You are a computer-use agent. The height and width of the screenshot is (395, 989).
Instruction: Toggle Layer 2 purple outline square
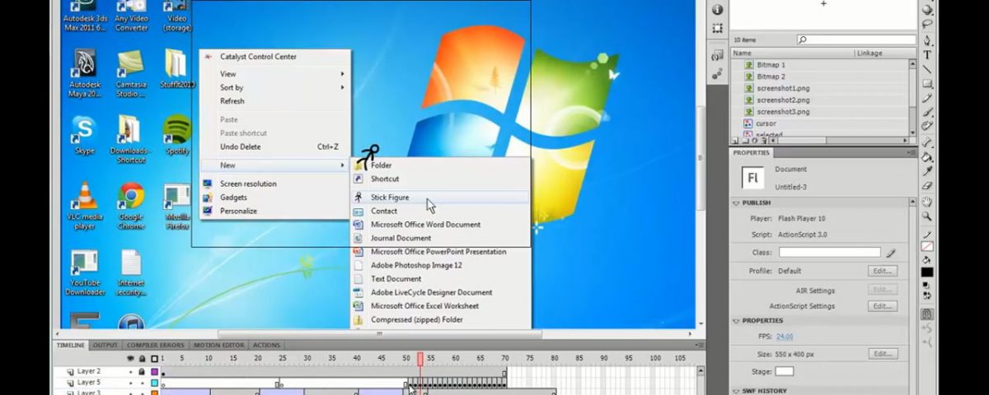(154, 372)
